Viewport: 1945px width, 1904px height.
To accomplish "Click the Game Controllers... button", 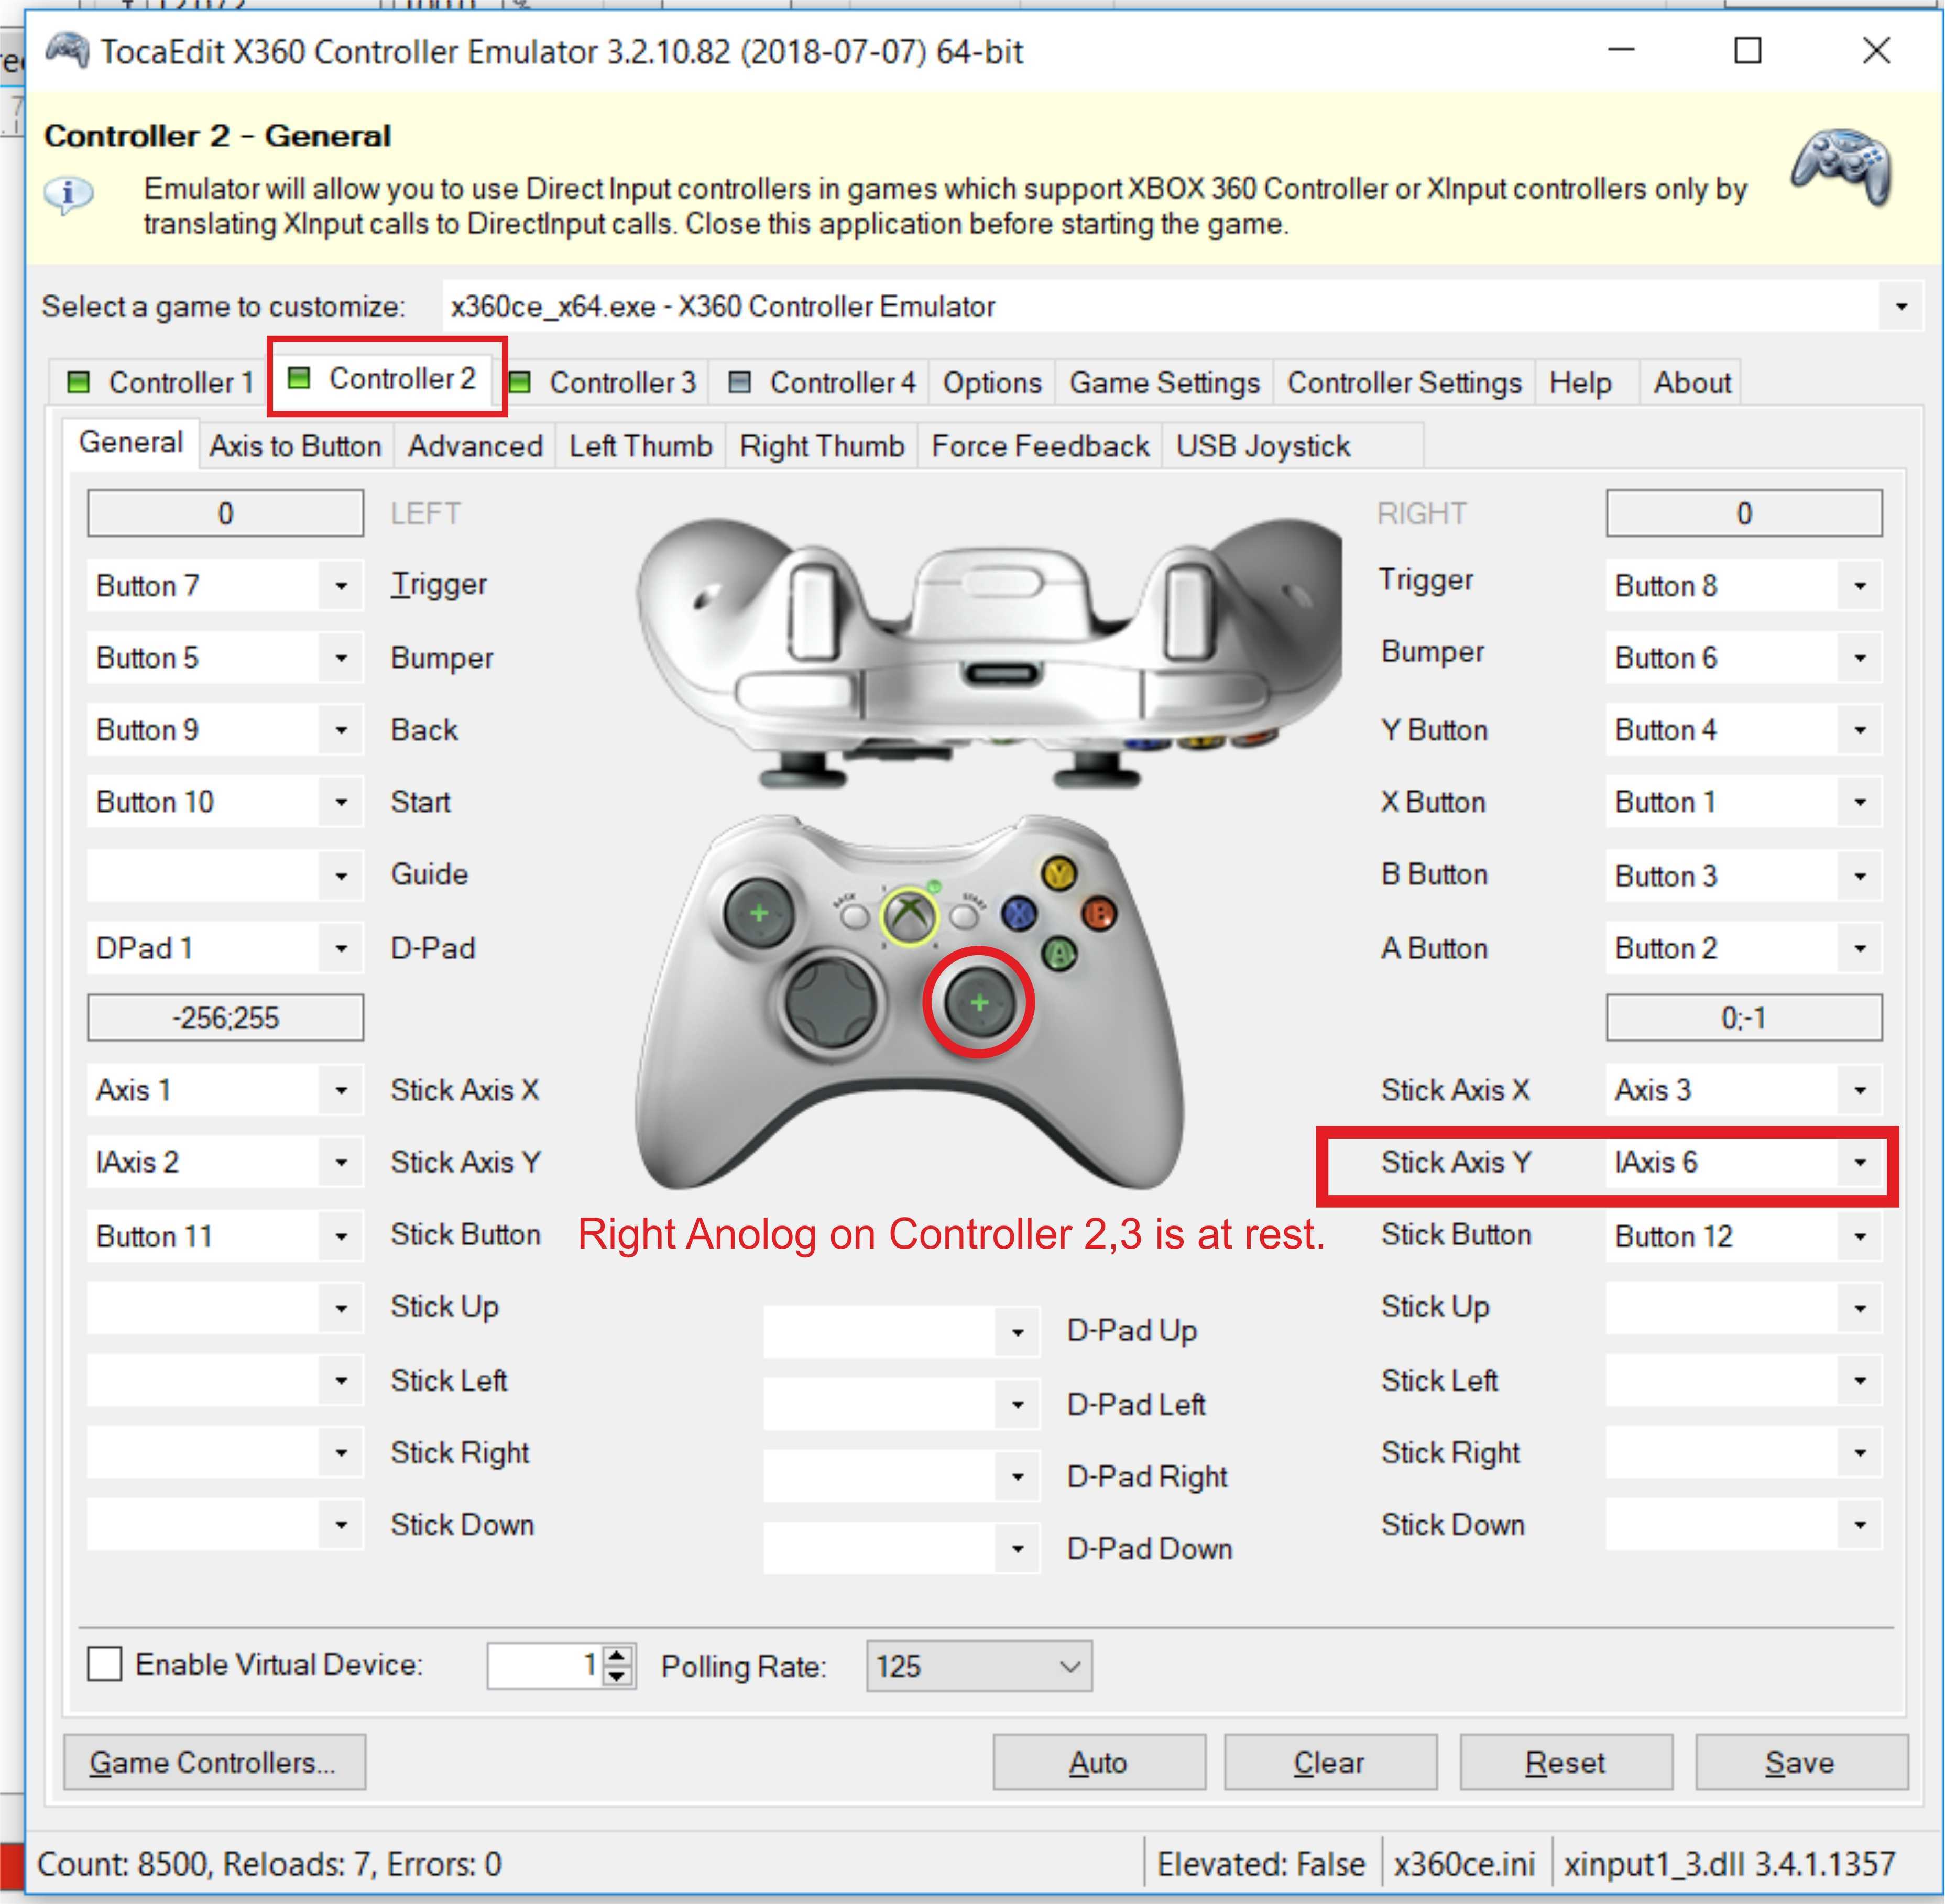I will 214,1762.
